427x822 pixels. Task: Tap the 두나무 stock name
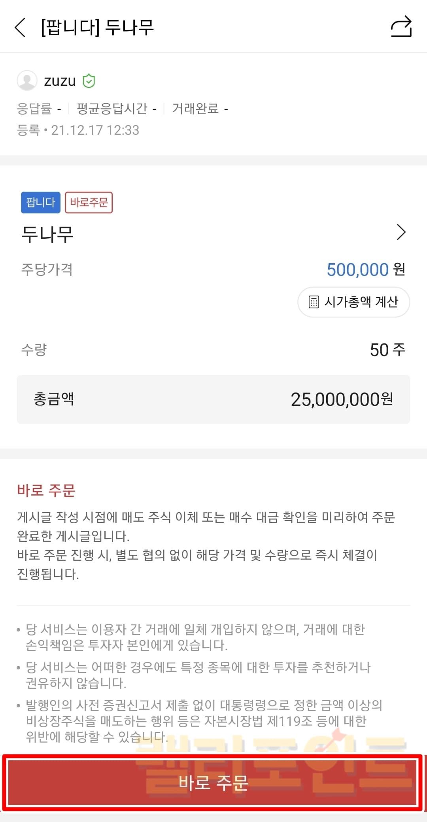coord(47,234)
